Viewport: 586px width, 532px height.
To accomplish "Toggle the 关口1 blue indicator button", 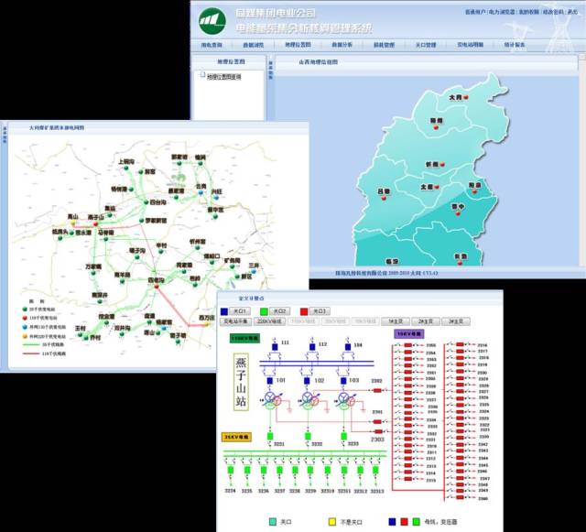I will (236, 311).
